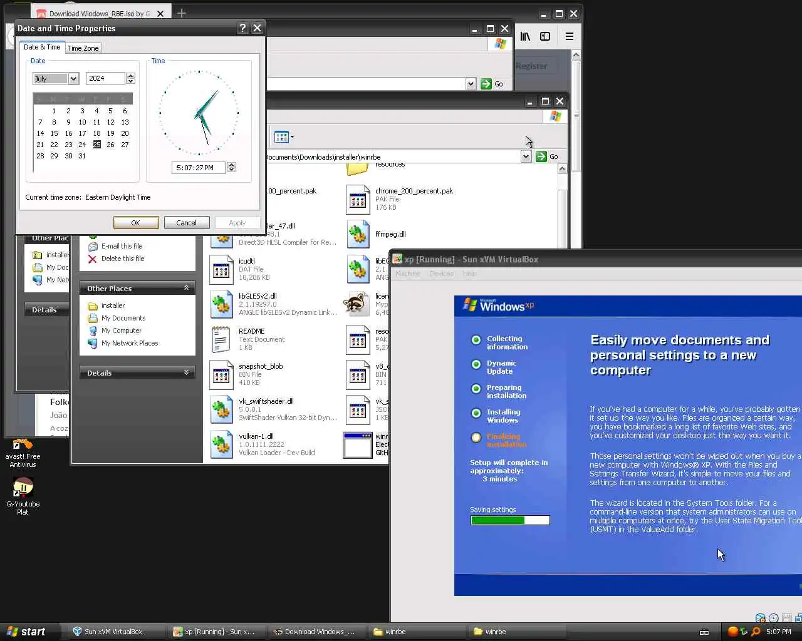Open the Windows start button
The width and height of the screenshot is (802, 641).
click(26, 632)
